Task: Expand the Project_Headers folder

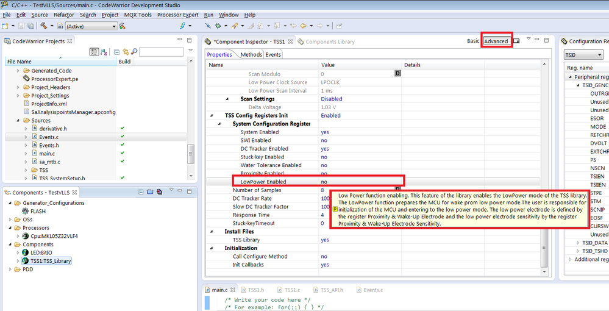Action: 18,87
